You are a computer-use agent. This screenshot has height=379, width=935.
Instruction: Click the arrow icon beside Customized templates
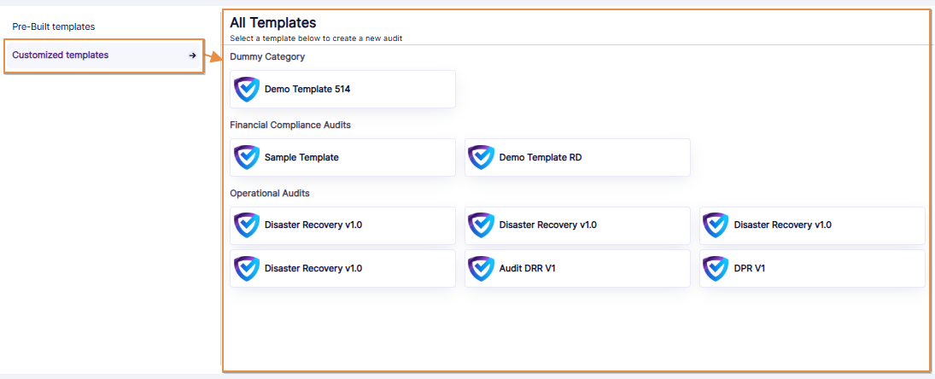pos(193,55)
